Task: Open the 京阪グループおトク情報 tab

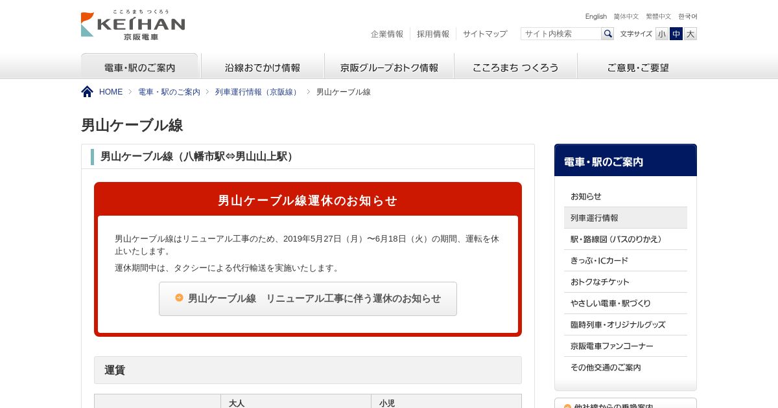Action: tap(390, 67)
